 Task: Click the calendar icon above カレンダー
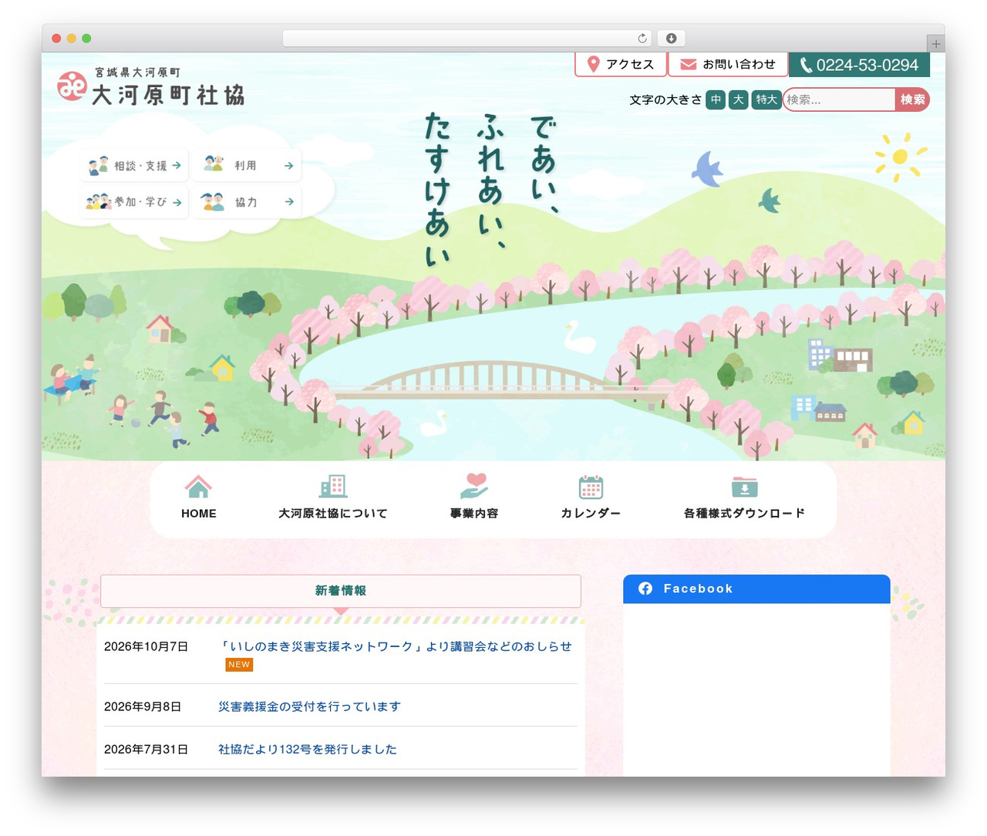pos(591,487)
